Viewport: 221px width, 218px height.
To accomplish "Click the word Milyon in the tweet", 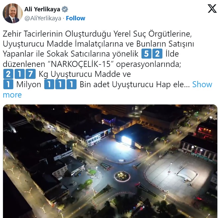I will [29, 85].
